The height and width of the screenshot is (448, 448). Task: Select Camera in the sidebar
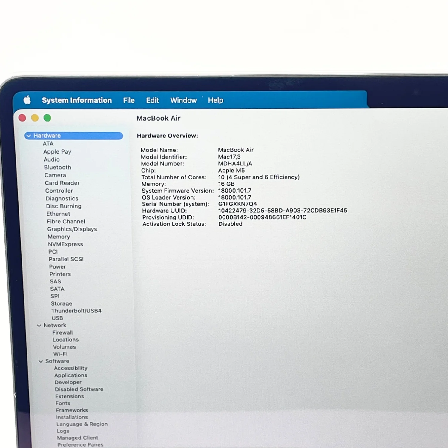[55, 175]
